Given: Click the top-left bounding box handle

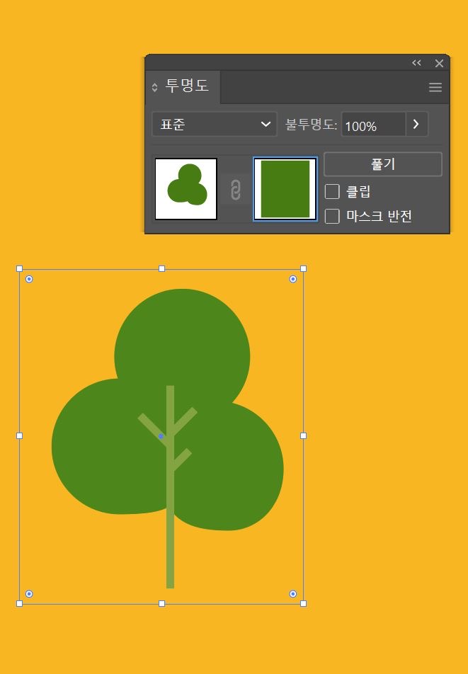Looking at the screenshot, I should point(19,268).
